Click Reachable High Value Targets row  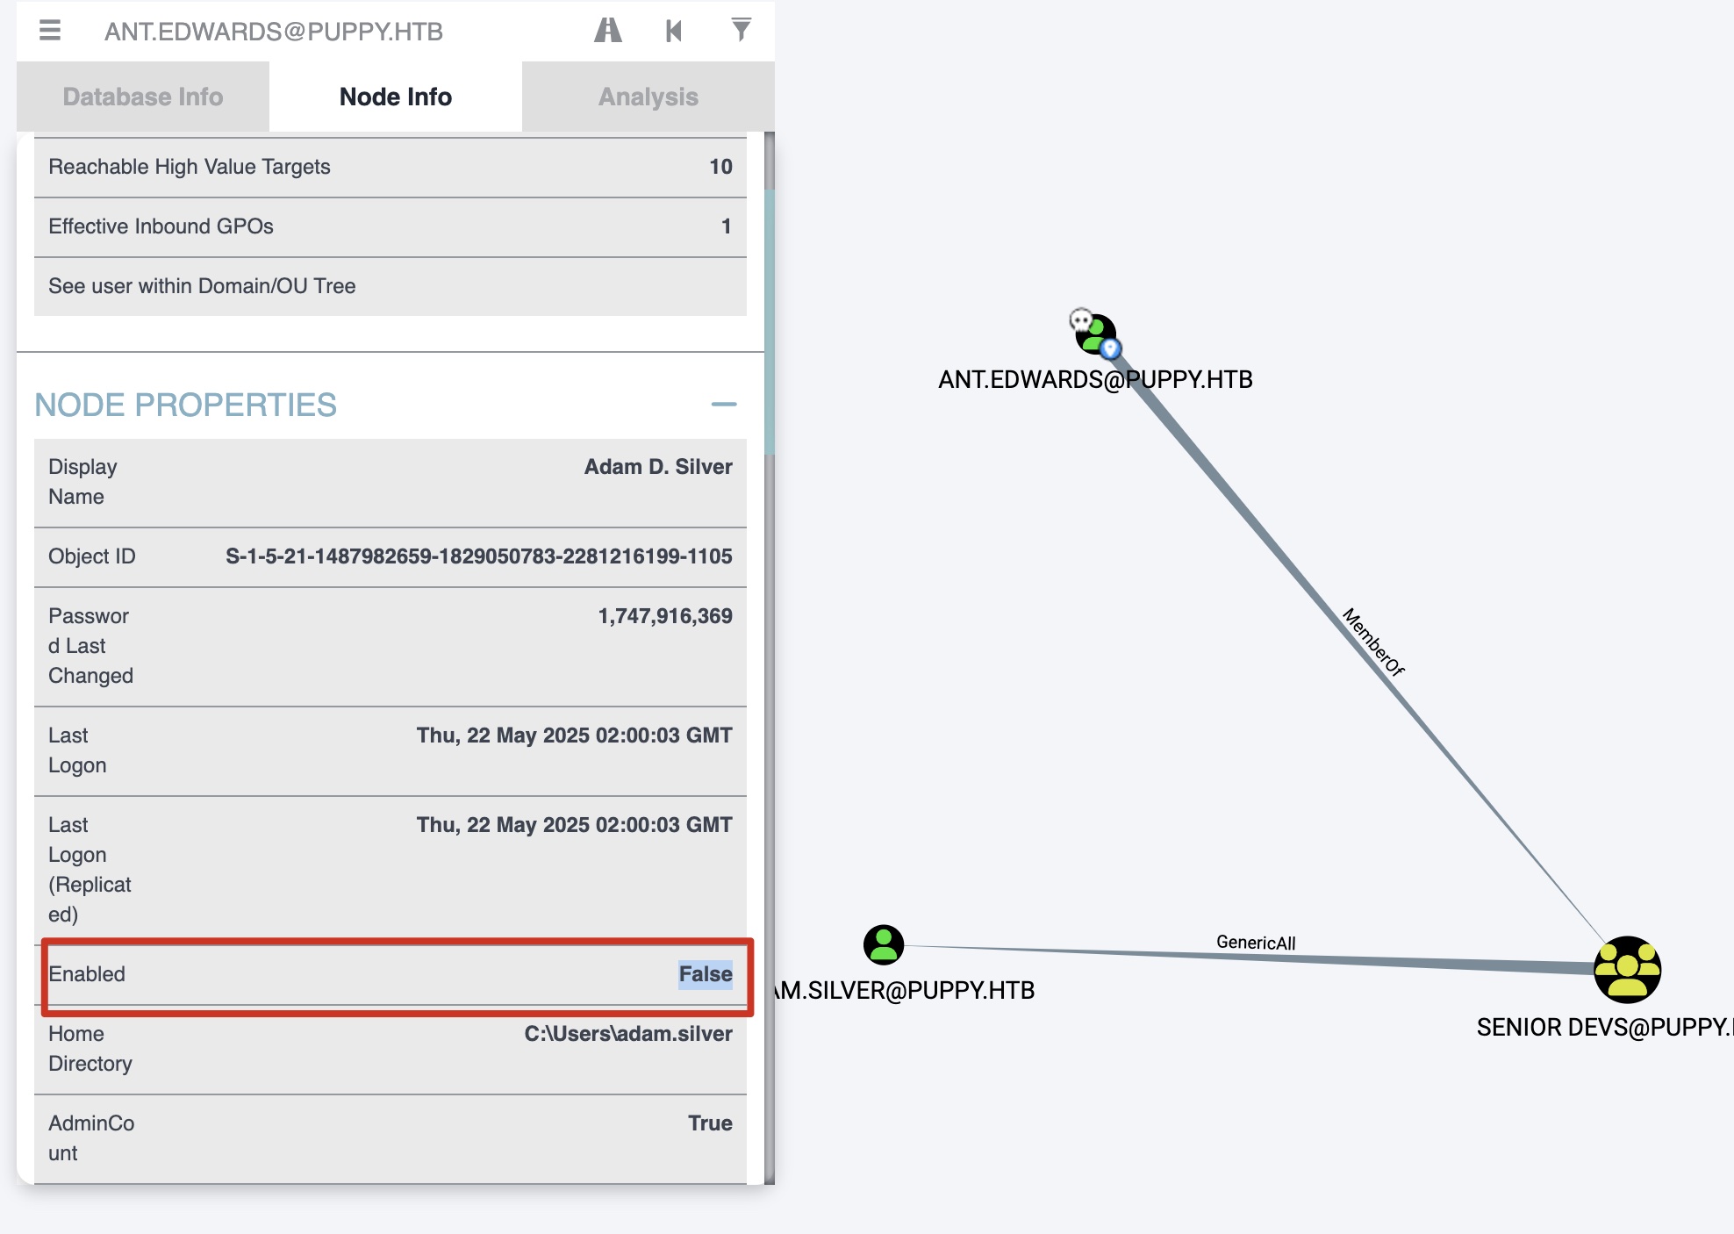point(390,167)
